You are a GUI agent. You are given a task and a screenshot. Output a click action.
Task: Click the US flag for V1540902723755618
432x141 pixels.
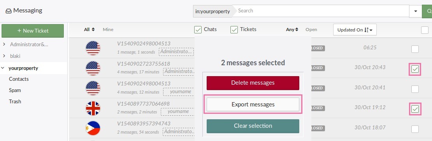click(x=93, y=68)
